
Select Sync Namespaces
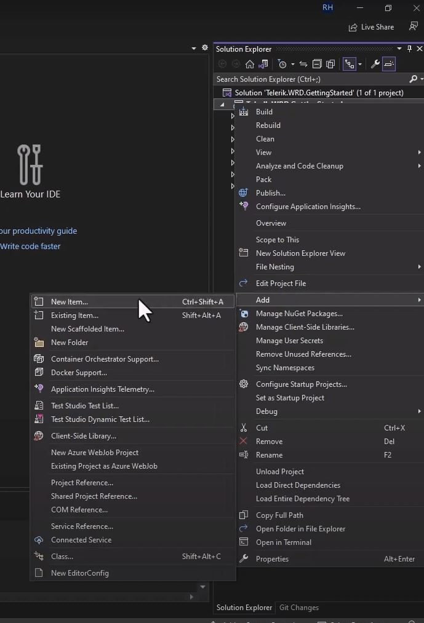[330, 368]
